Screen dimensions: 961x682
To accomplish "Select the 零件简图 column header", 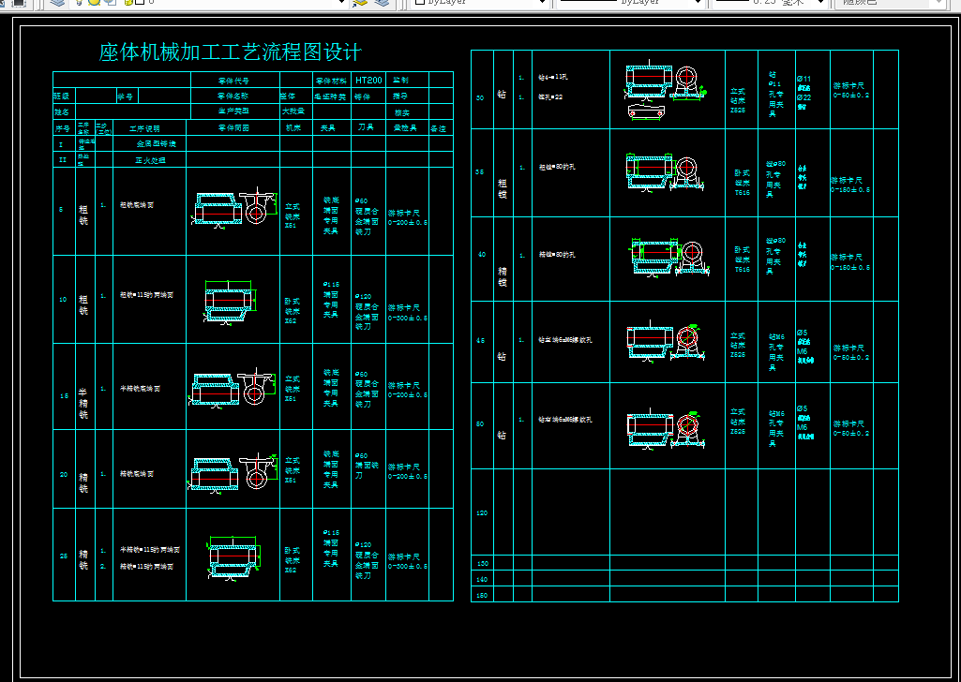I will tap(233, 127).
